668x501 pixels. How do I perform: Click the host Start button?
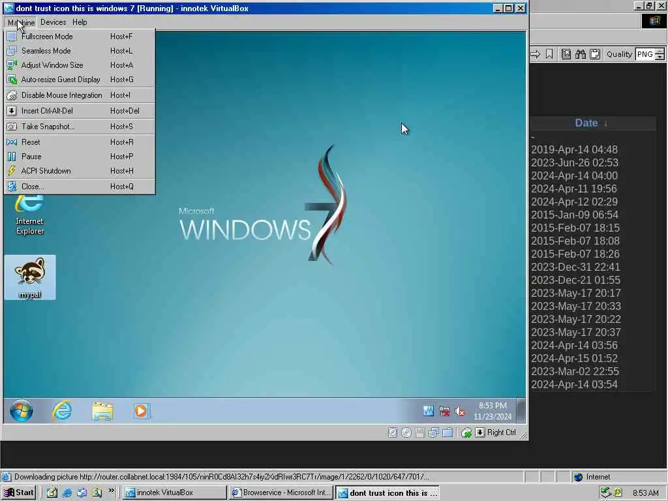click(19, 493)
